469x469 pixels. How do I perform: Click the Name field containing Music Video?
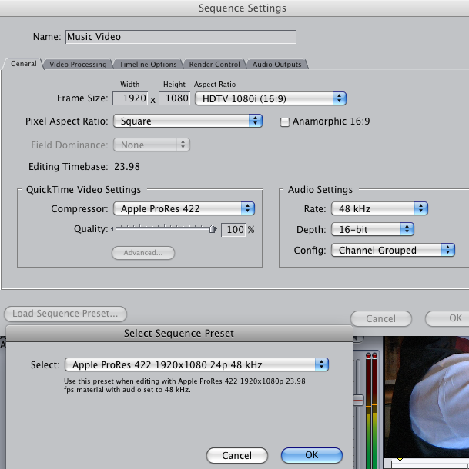pyautogui.click(x=181, y=37)
